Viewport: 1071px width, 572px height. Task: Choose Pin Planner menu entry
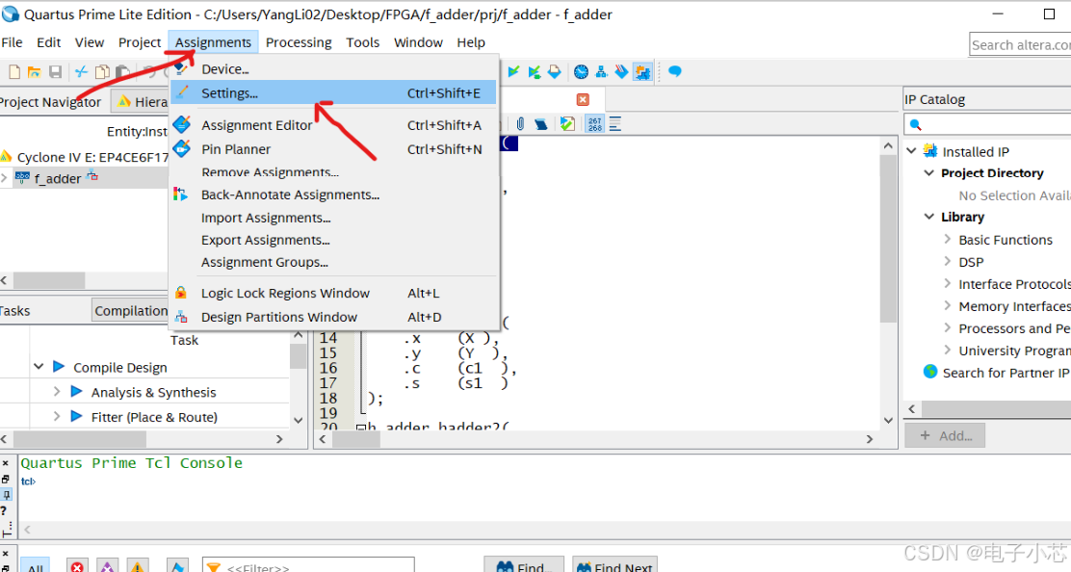tap(334, 149)
